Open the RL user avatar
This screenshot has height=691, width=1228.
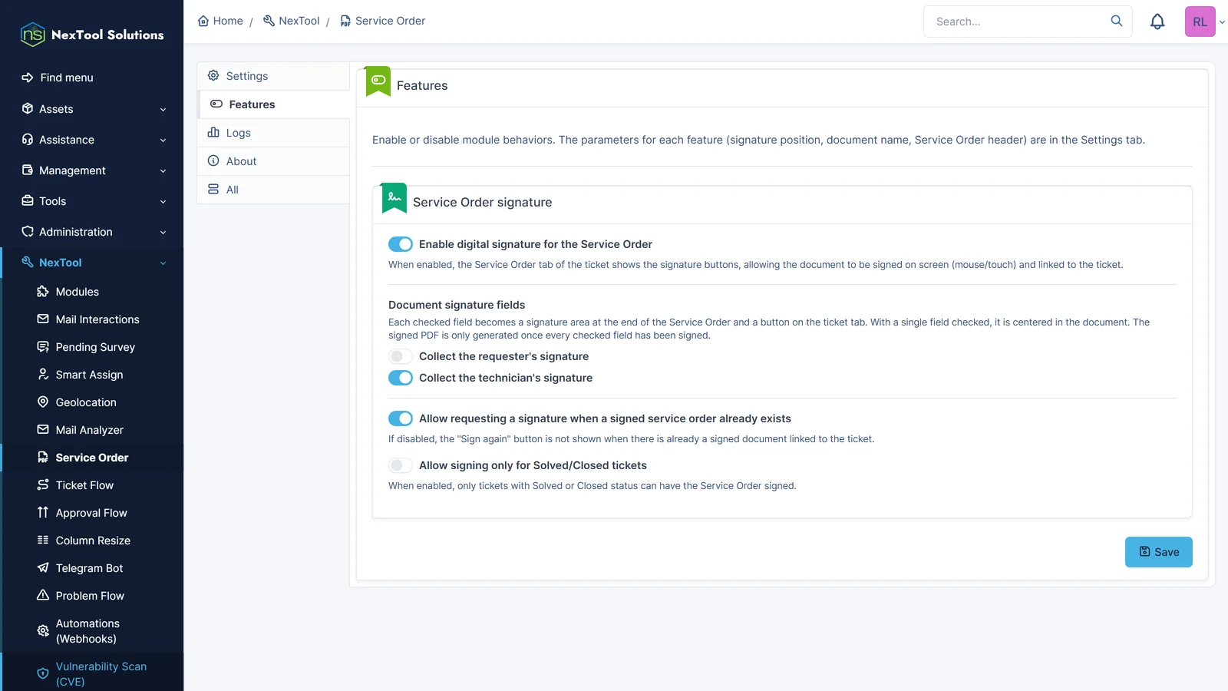1200,21
